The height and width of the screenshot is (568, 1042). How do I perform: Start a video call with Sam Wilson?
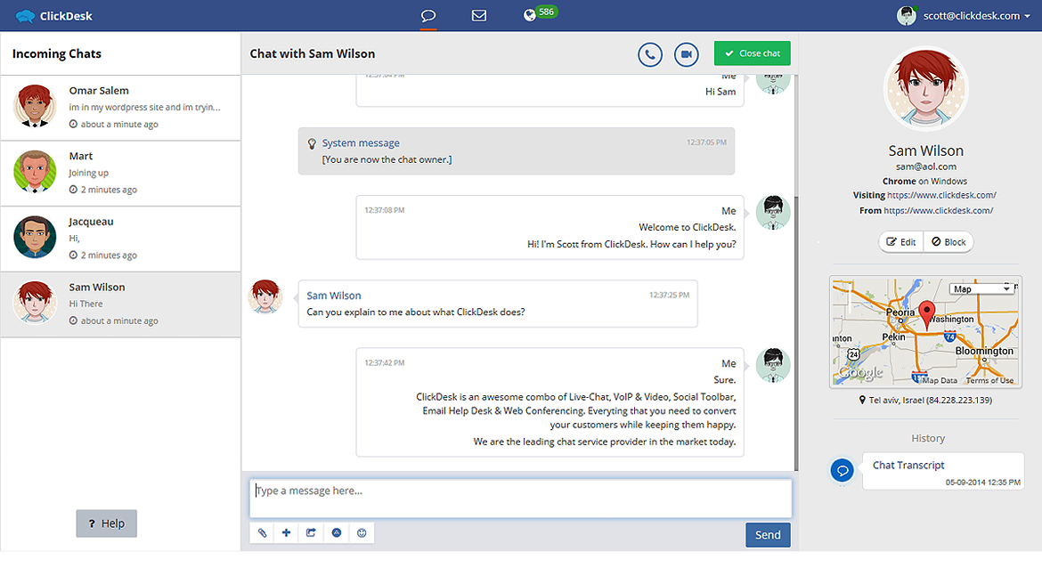coord(686,53)
